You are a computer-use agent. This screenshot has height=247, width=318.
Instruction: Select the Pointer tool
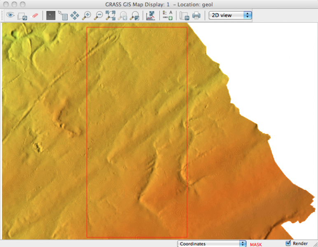[x=51, y=16]
